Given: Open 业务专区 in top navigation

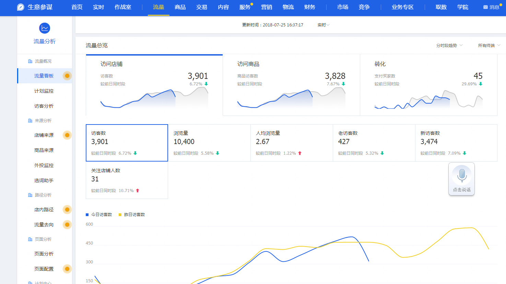Looking at the screenshot, I should (403, 7).
